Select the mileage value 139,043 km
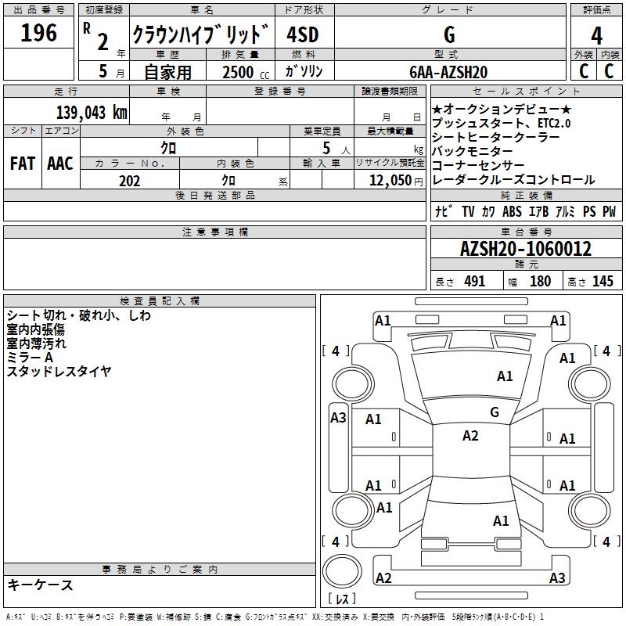Viewport: 626px width, 626px height. (91, 112)
